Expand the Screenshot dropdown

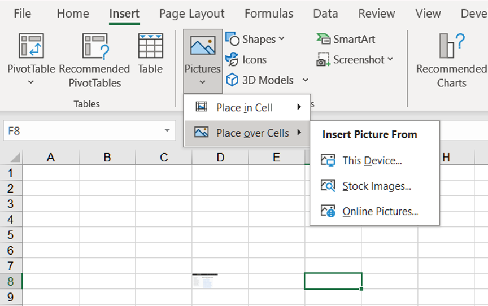pyautogui.click(x=390, y=59)
